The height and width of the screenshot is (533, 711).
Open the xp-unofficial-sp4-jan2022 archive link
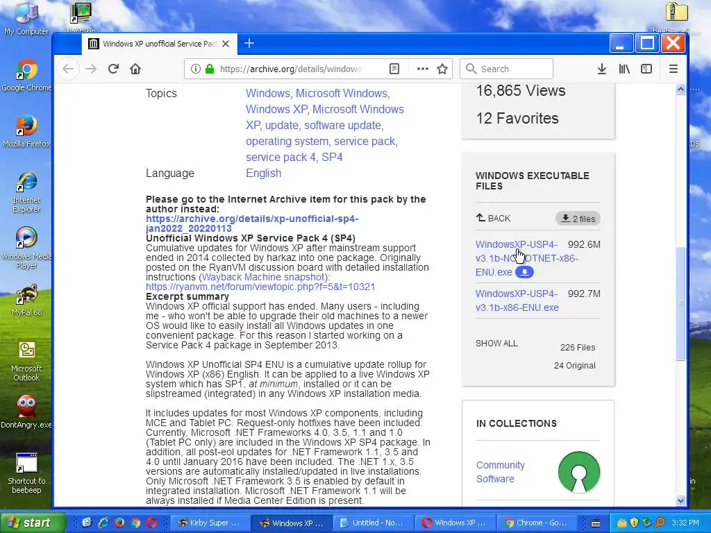(x=252, y=223)
